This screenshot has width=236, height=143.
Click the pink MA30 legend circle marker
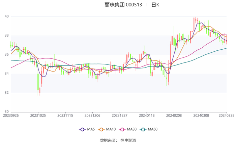point(122,129)
